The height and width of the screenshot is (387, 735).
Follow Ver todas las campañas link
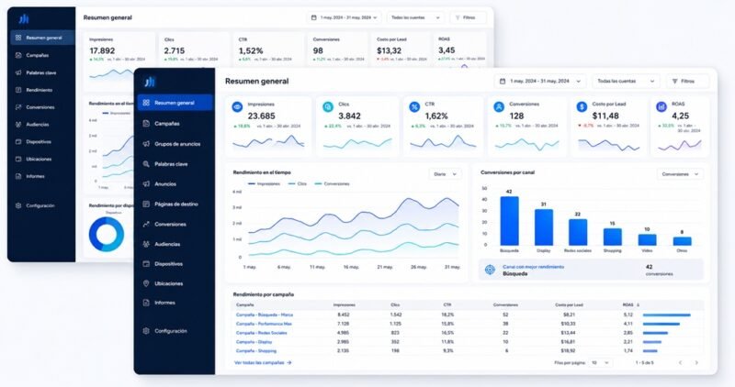click(x=263, y=362)
